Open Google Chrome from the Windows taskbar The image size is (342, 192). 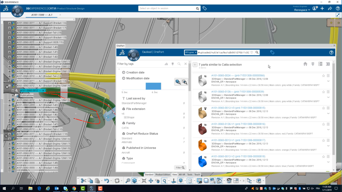74,188
